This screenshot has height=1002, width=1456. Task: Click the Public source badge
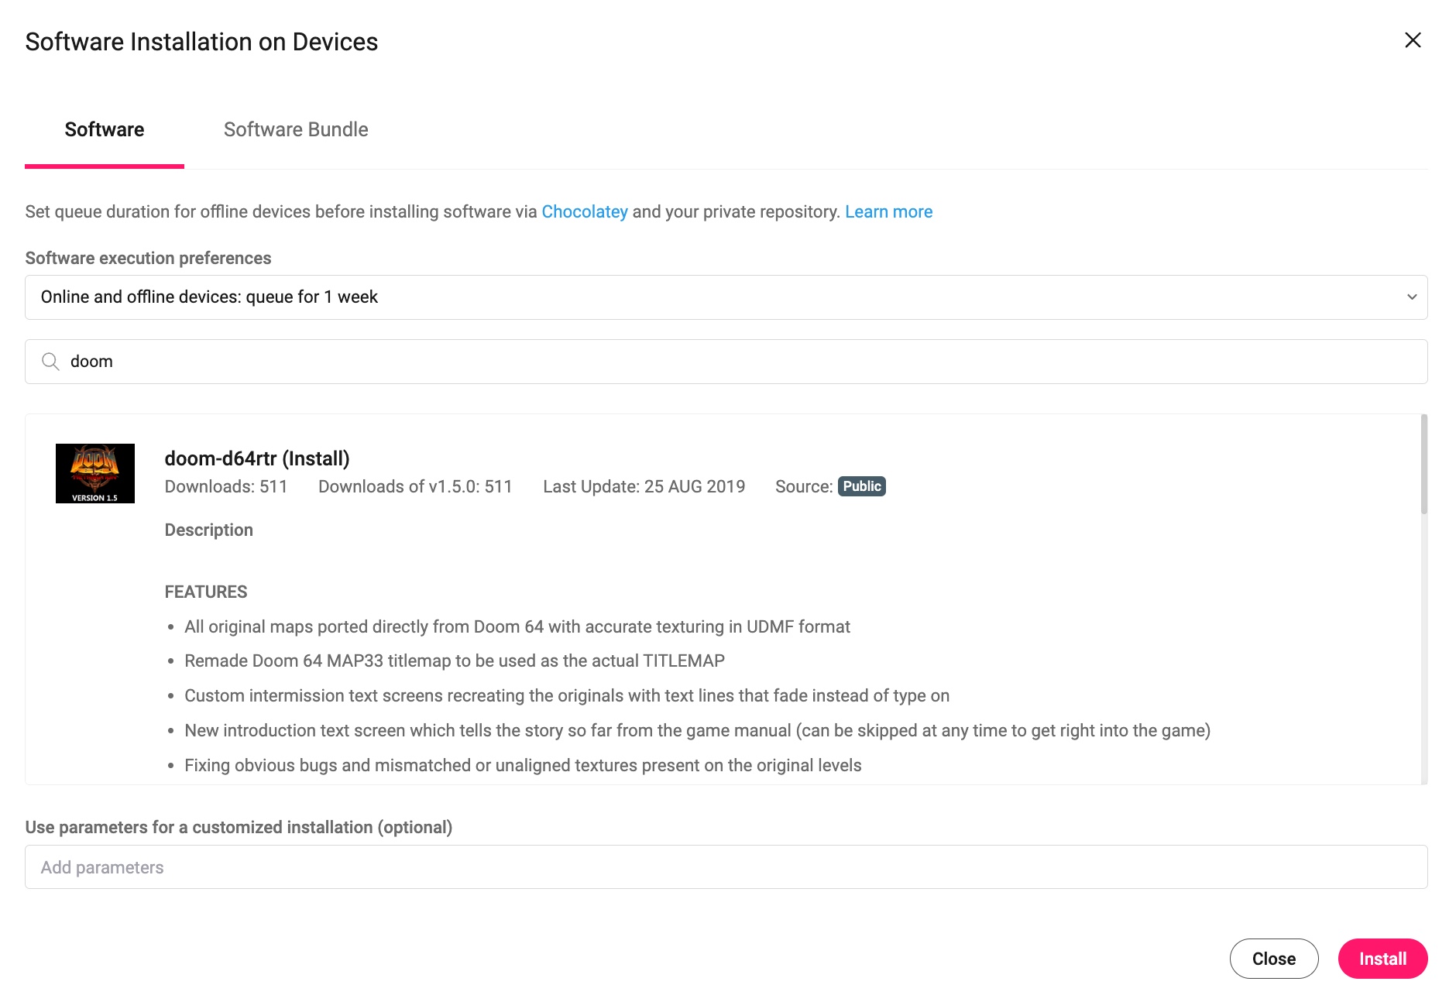[861, 486]
